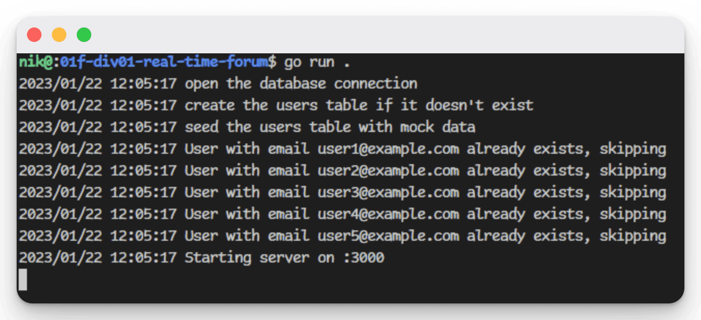Image resolution: width=701 pixels, height=320 pixels.
Task: Click the green maximize window button
Action: 84,35
